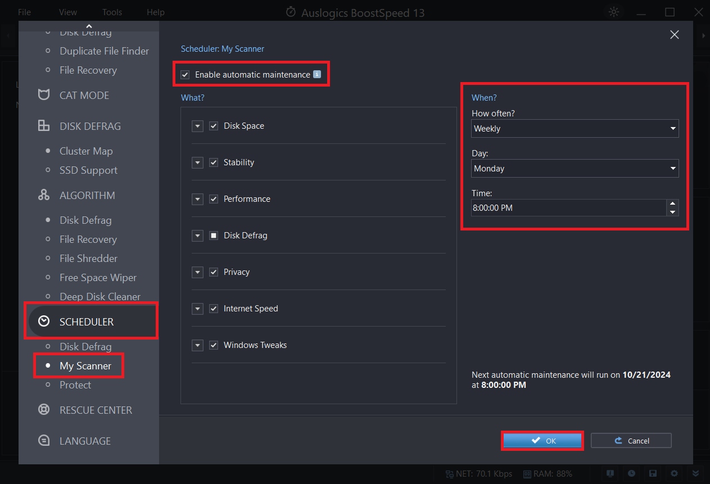Screen dimensions: 710x484
Task: Click the DISK DEFRAG blocks icon
Action: click(43, 126)
